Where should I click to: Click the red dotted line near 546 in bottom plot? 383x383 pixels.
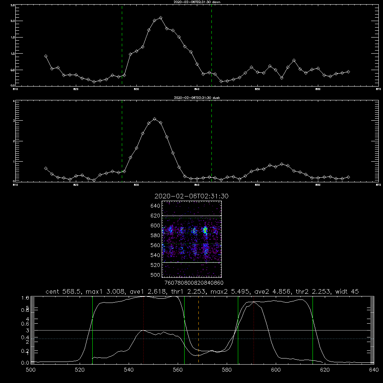click(143, 329)
